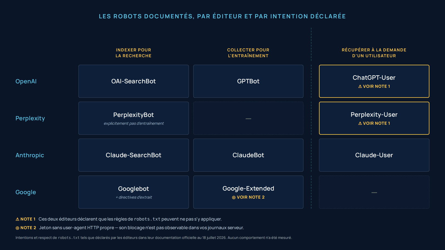
Task: Select the Google-Extended name
Action: click(248, 188)
